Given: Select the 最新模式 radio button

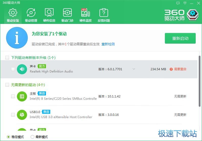Looking at the screenshot, I should 32,137.
